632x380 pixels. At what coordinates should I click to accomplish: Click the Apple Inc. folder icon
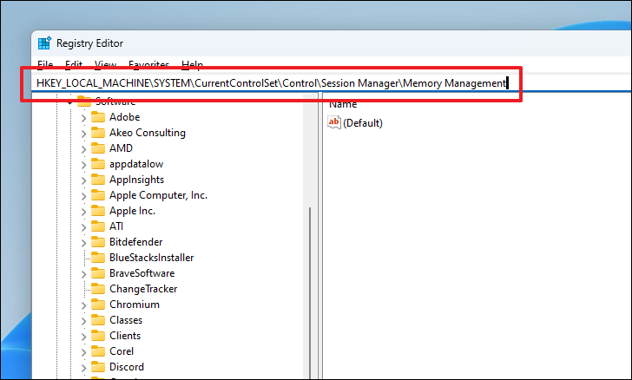click(98, 211)
